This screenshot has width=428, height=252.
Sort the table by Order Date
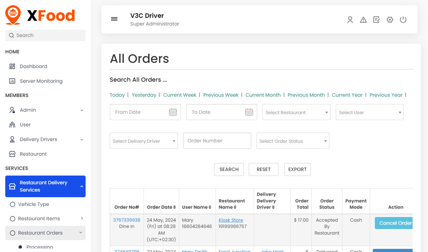[161, 207]
